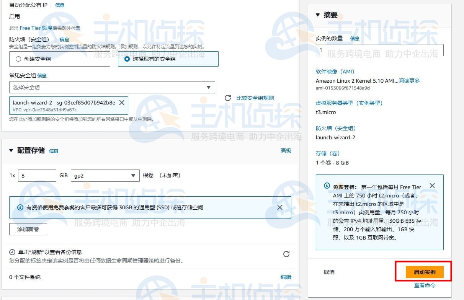Image resolution: width=464 pixels, height=300 pixels.
Task: Close the 免费套餐 summary info box
Action: pos(432,186)
